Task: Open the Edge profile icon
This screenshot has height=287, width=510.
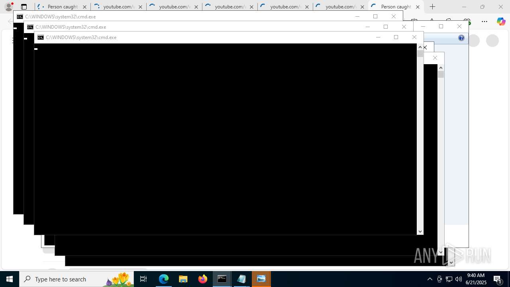Action: [8, 7]
